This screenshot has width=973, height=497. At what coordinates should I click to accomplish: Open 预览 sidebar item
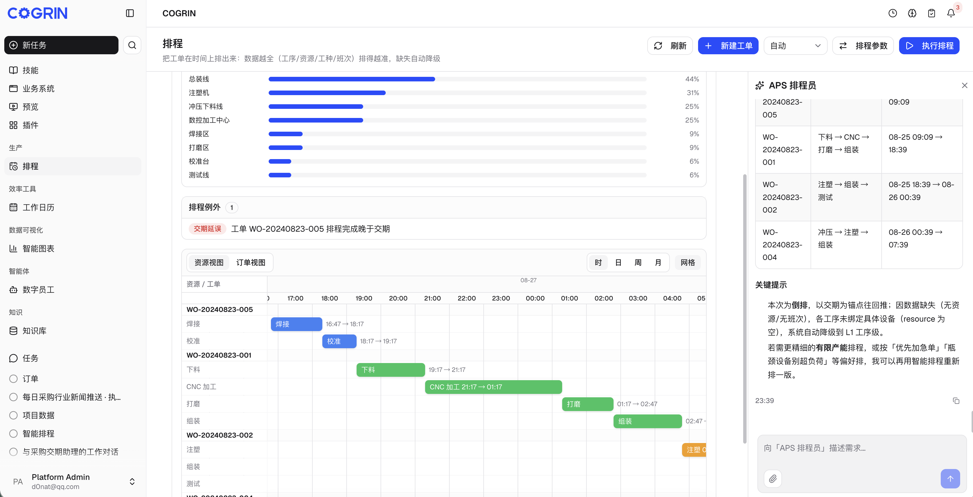click(x=73, y=107)
